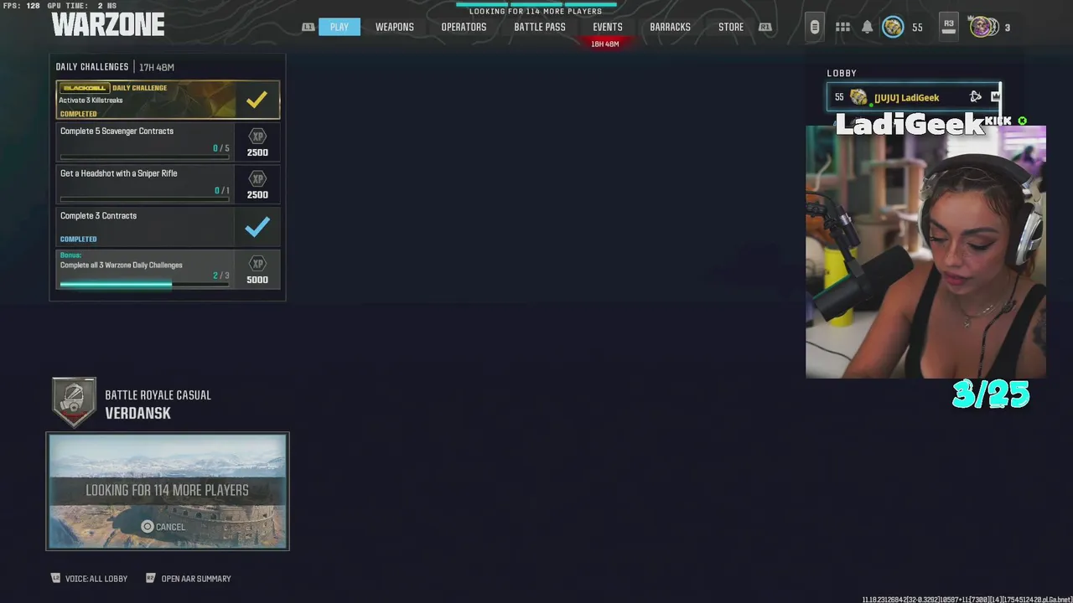Click the player emblem beside level 55
The image size is (1073, 603).
893,27
